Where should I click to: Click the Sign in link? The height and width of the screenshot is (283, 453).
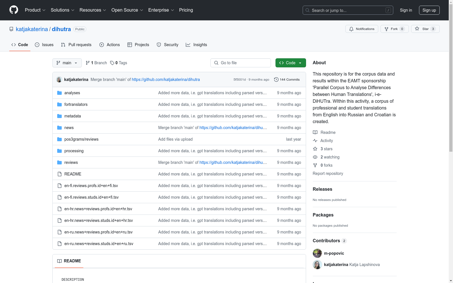[x=406, y=10]
